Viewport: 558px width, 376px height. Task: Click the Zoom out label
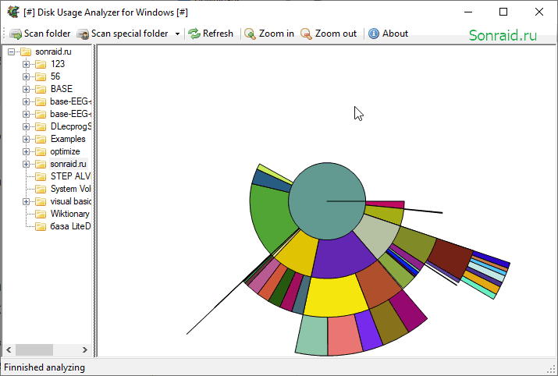point(336,34)
